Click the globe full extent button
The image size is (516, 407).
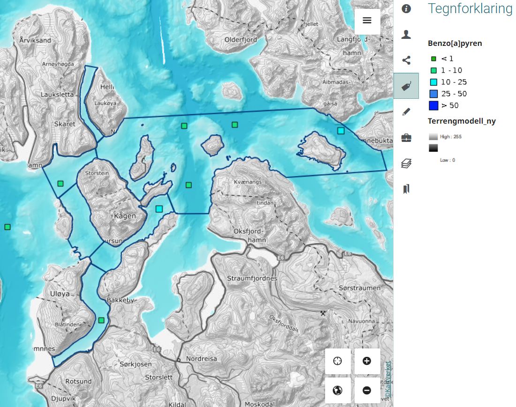337,390
